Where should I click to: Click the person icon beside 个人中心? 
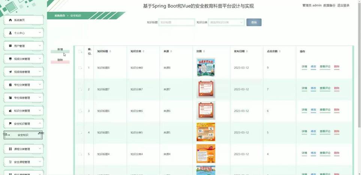pyautogui.click(x=10, y=33)
